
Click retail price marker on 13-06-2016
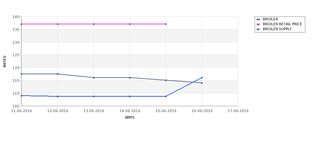coord(94,24)
